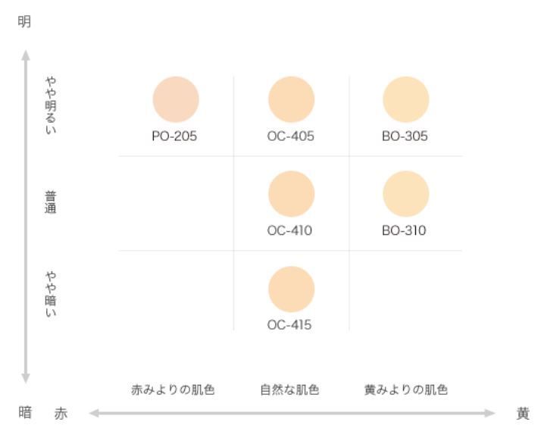The height and width of the screenshot is (438, 544).
Task: Click the 黄みよりの肌色 column label
Action: tap(406, 390)
